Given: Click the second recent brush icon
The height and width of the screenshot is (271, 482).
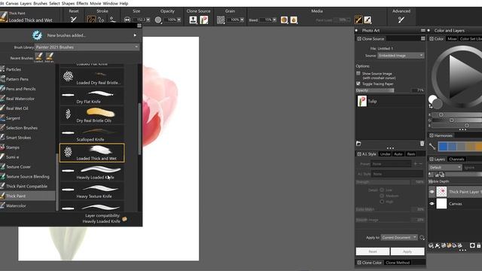Looking at the screenshot, I should (50, 56).
